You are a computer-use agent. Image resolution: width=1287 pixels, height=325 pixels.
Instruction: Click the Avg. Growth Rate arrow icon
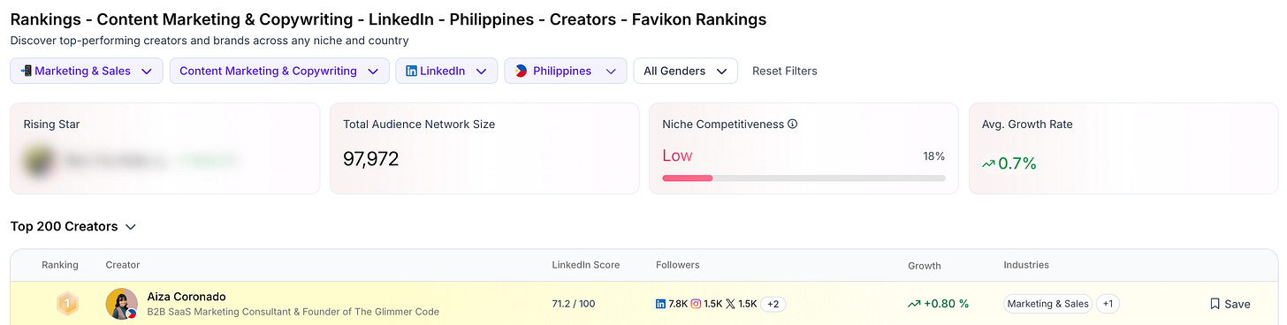(x=989, y=163)
